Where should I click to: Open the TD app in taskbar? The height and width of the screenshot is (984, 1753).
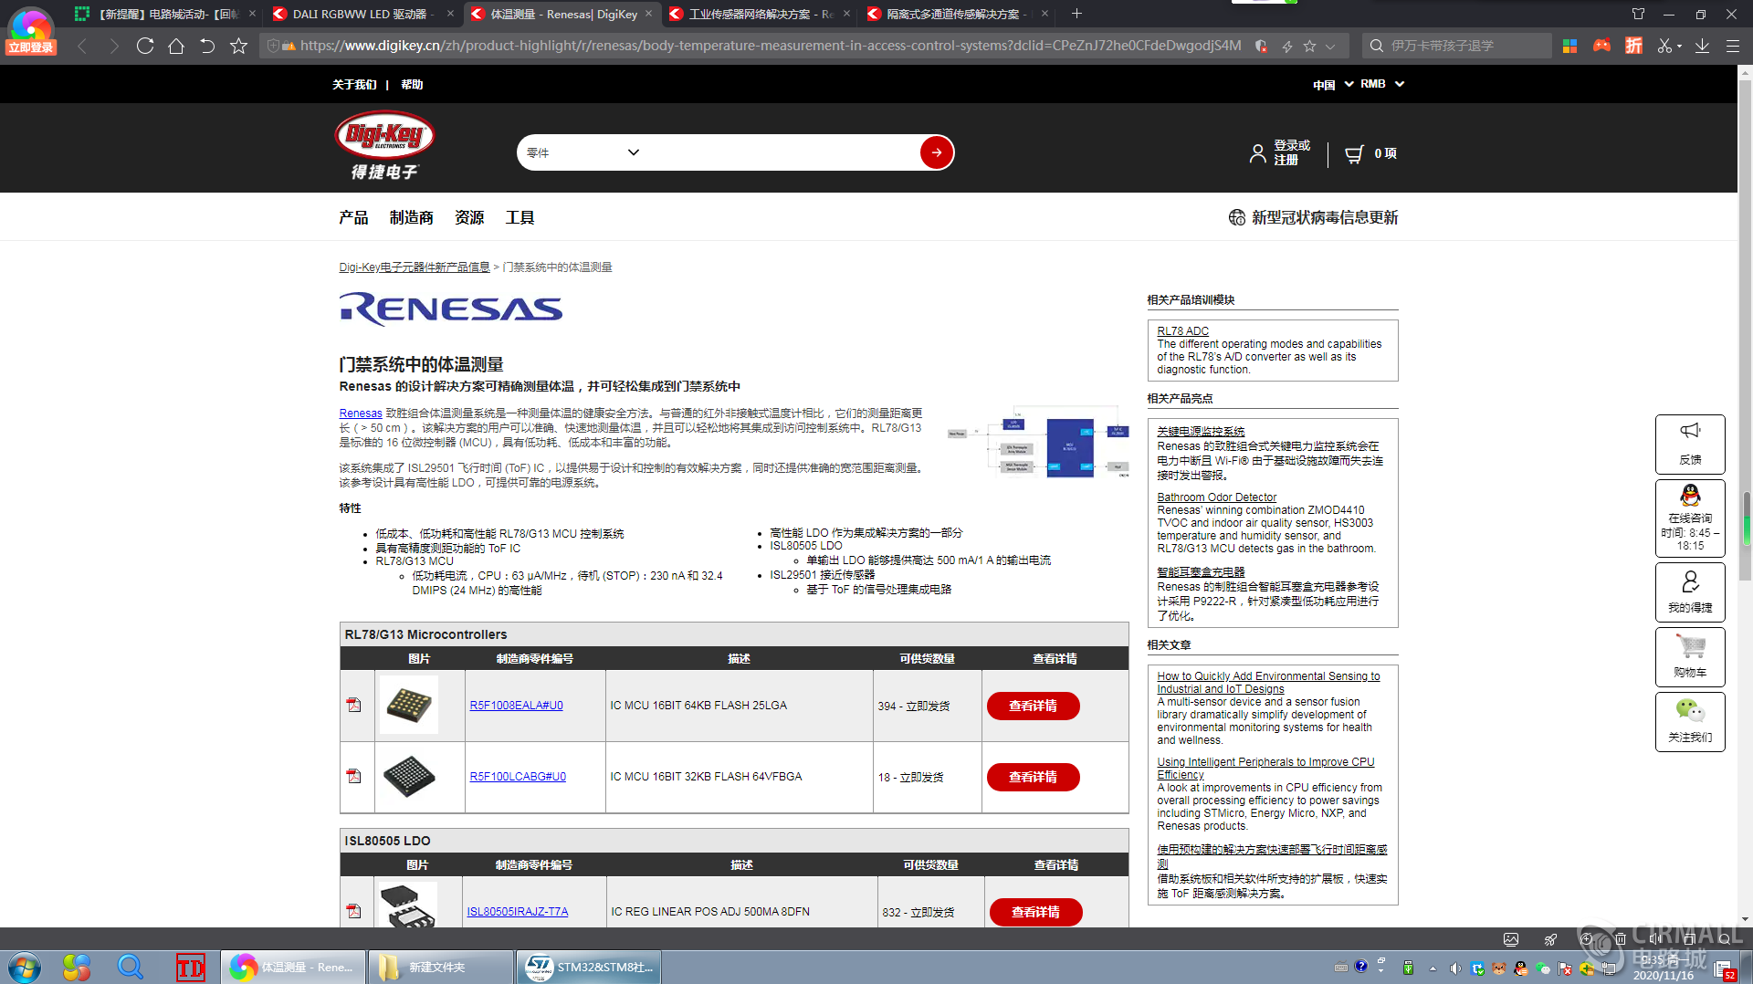point(190,967)
